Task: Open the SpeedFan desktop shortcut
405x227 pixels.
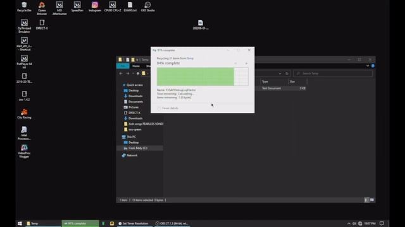Action: click(77, 7)
